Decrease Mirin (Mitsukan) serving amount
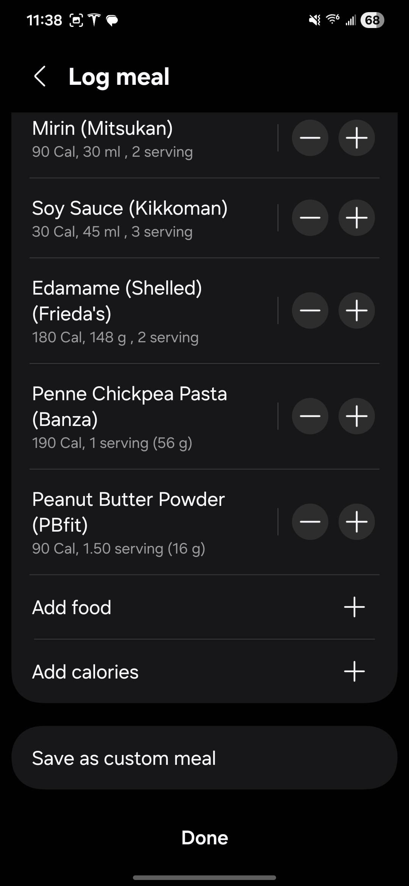 pos(310,138)
